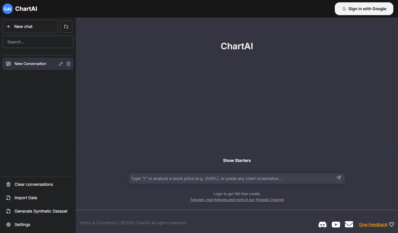The height and width of the screenshot is (233, 398).
Task: Click the email envelope icon
Action: click(349, 224)
